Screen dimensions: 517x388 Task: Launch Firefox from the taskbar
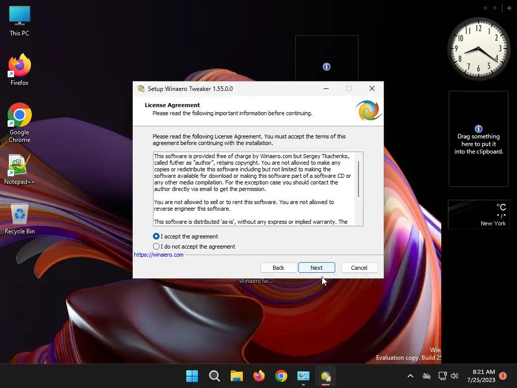pos(259,376)
